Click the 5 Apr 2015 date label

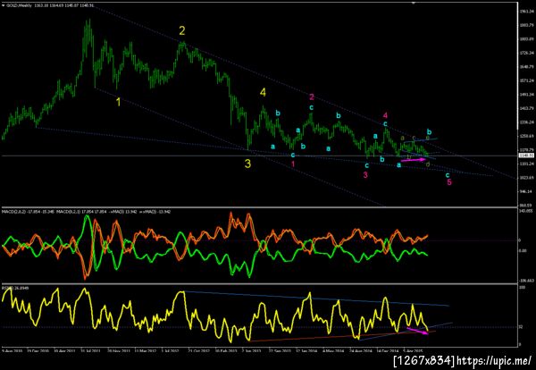point(414,351)
